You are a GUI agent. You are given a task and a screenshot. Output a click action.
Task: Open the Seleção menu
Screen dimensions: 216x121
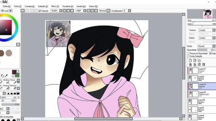pos(43,6)
